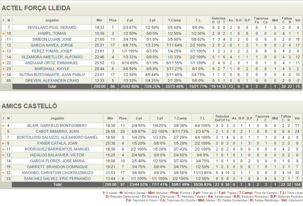
Task: Open Sevillano Puig, Gerard player link
Action: tap(52, 28)
